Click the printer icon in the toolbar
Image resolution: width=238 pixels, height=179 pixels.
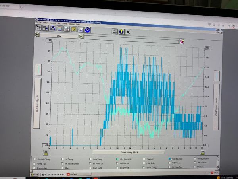tap(115, 31)
